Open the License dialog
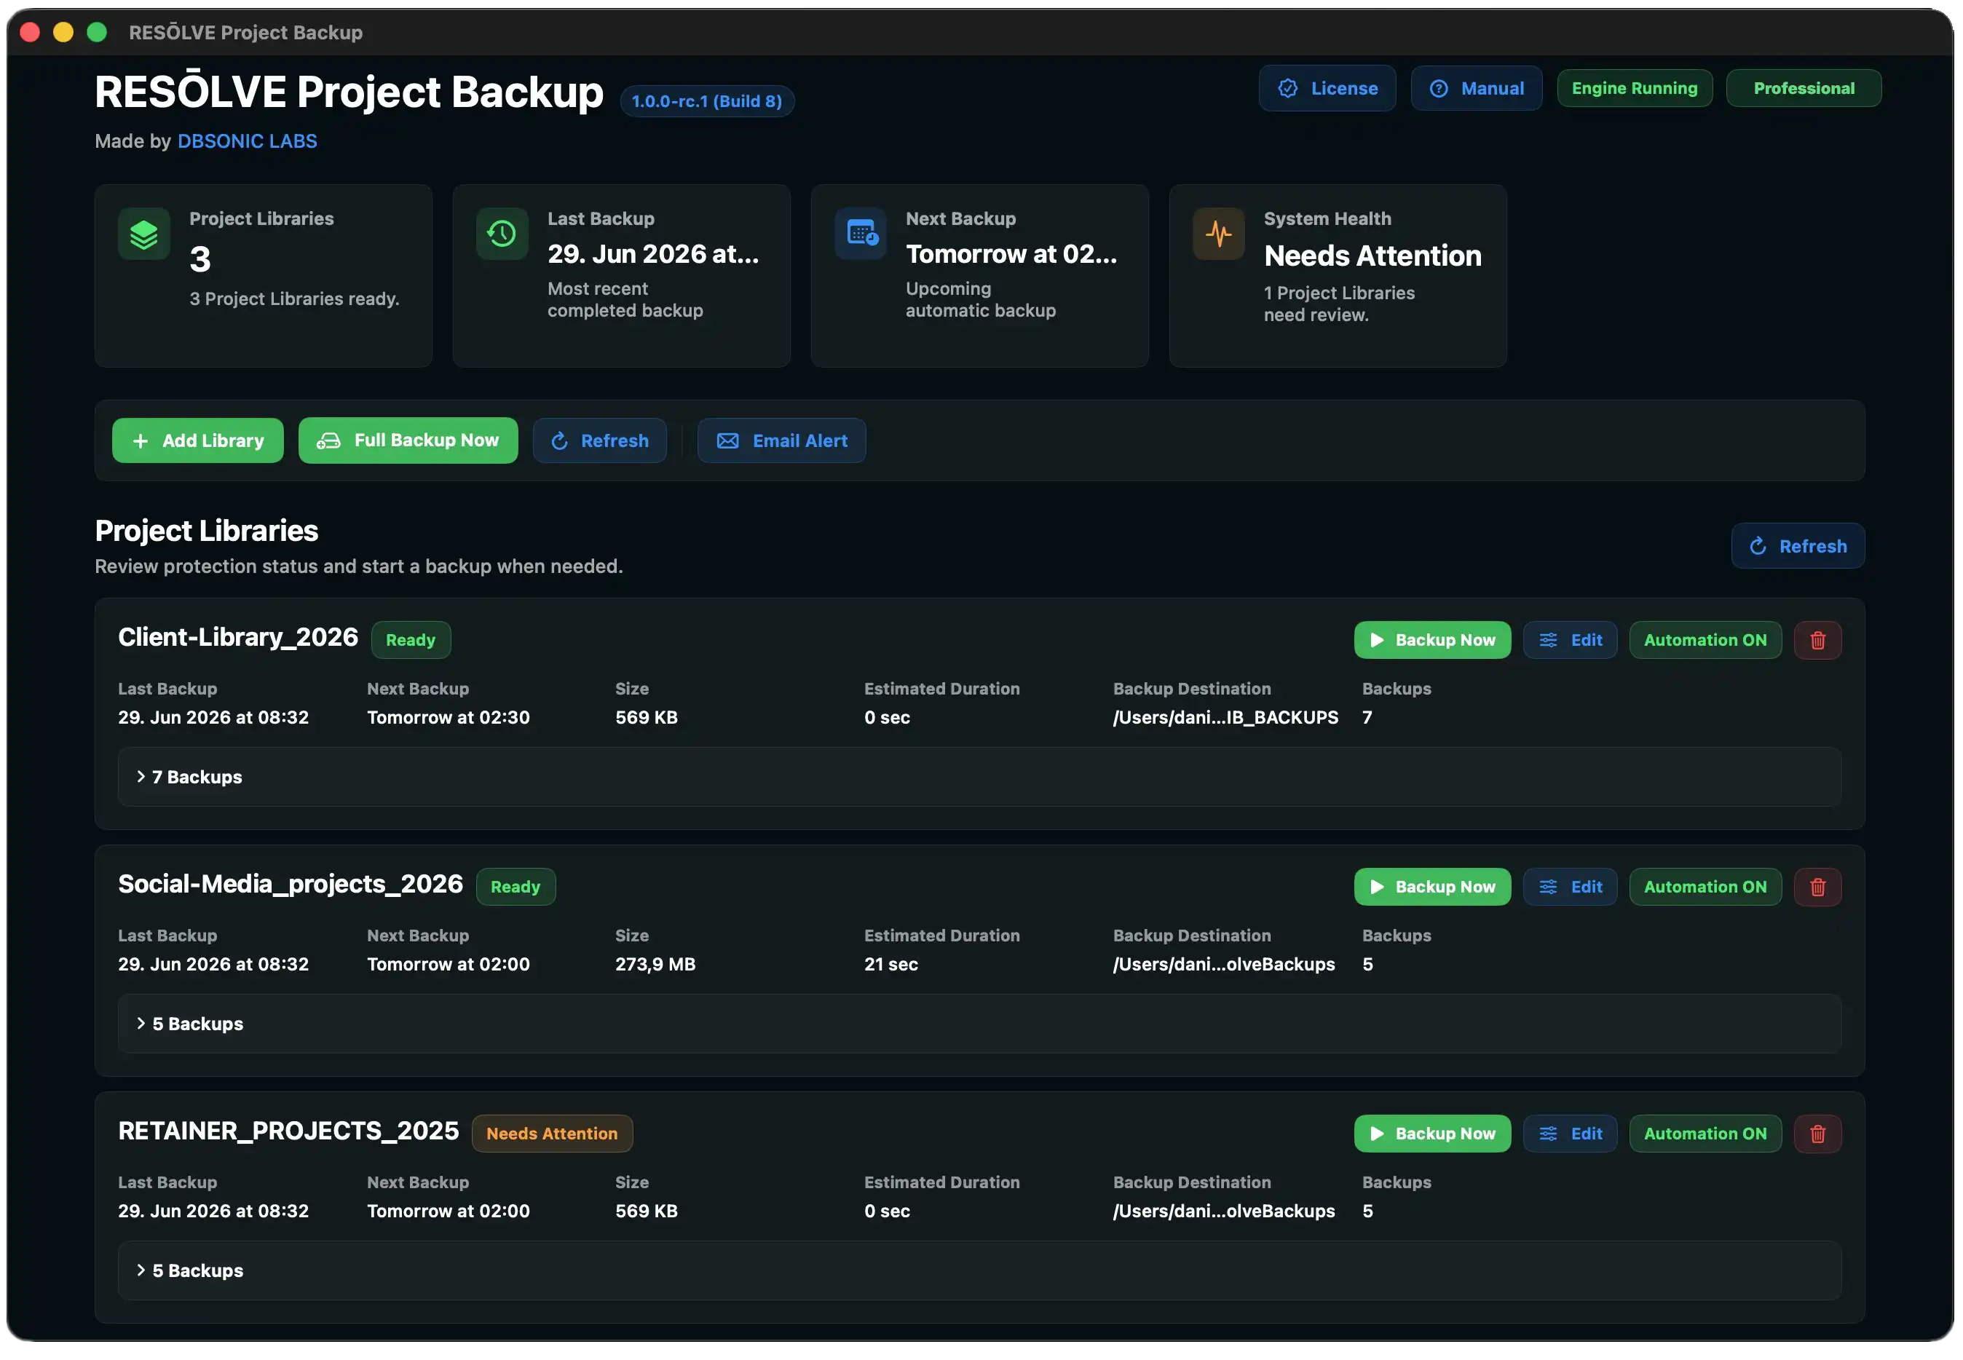1963x1360 pixels. click(1327, 89)
